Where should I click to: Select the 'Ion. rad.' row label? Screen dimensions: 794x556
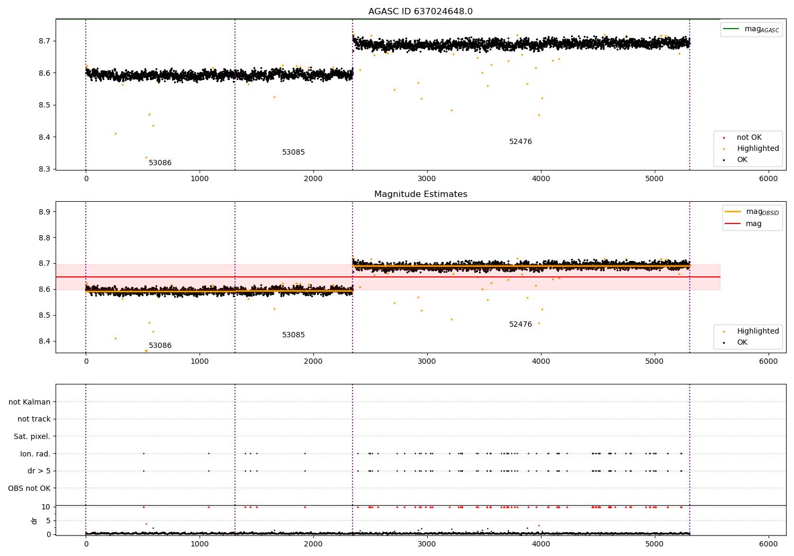click(35, 454)
